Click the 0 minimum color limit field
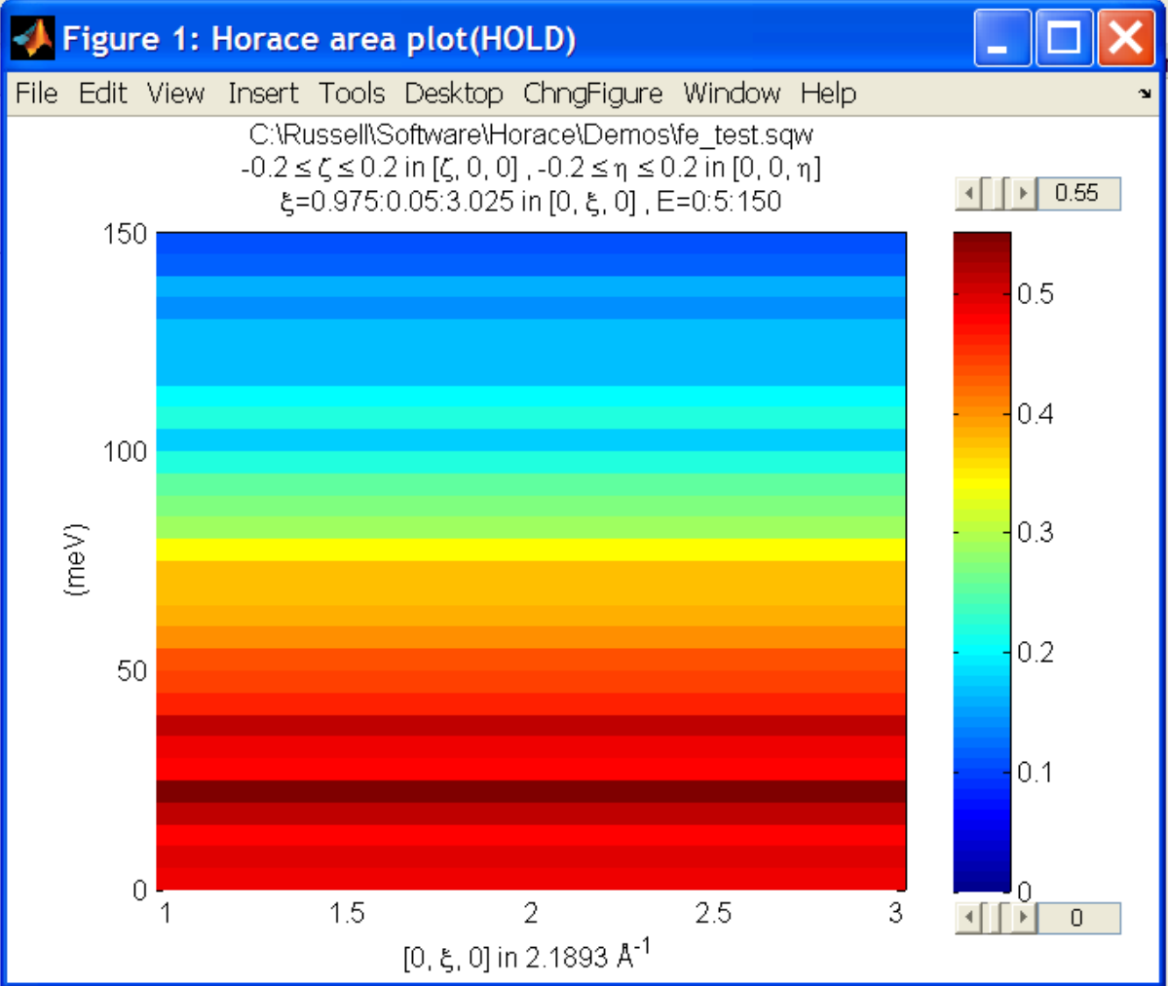The height and width of the screenshot is (986, 1168). point(1077,918)
